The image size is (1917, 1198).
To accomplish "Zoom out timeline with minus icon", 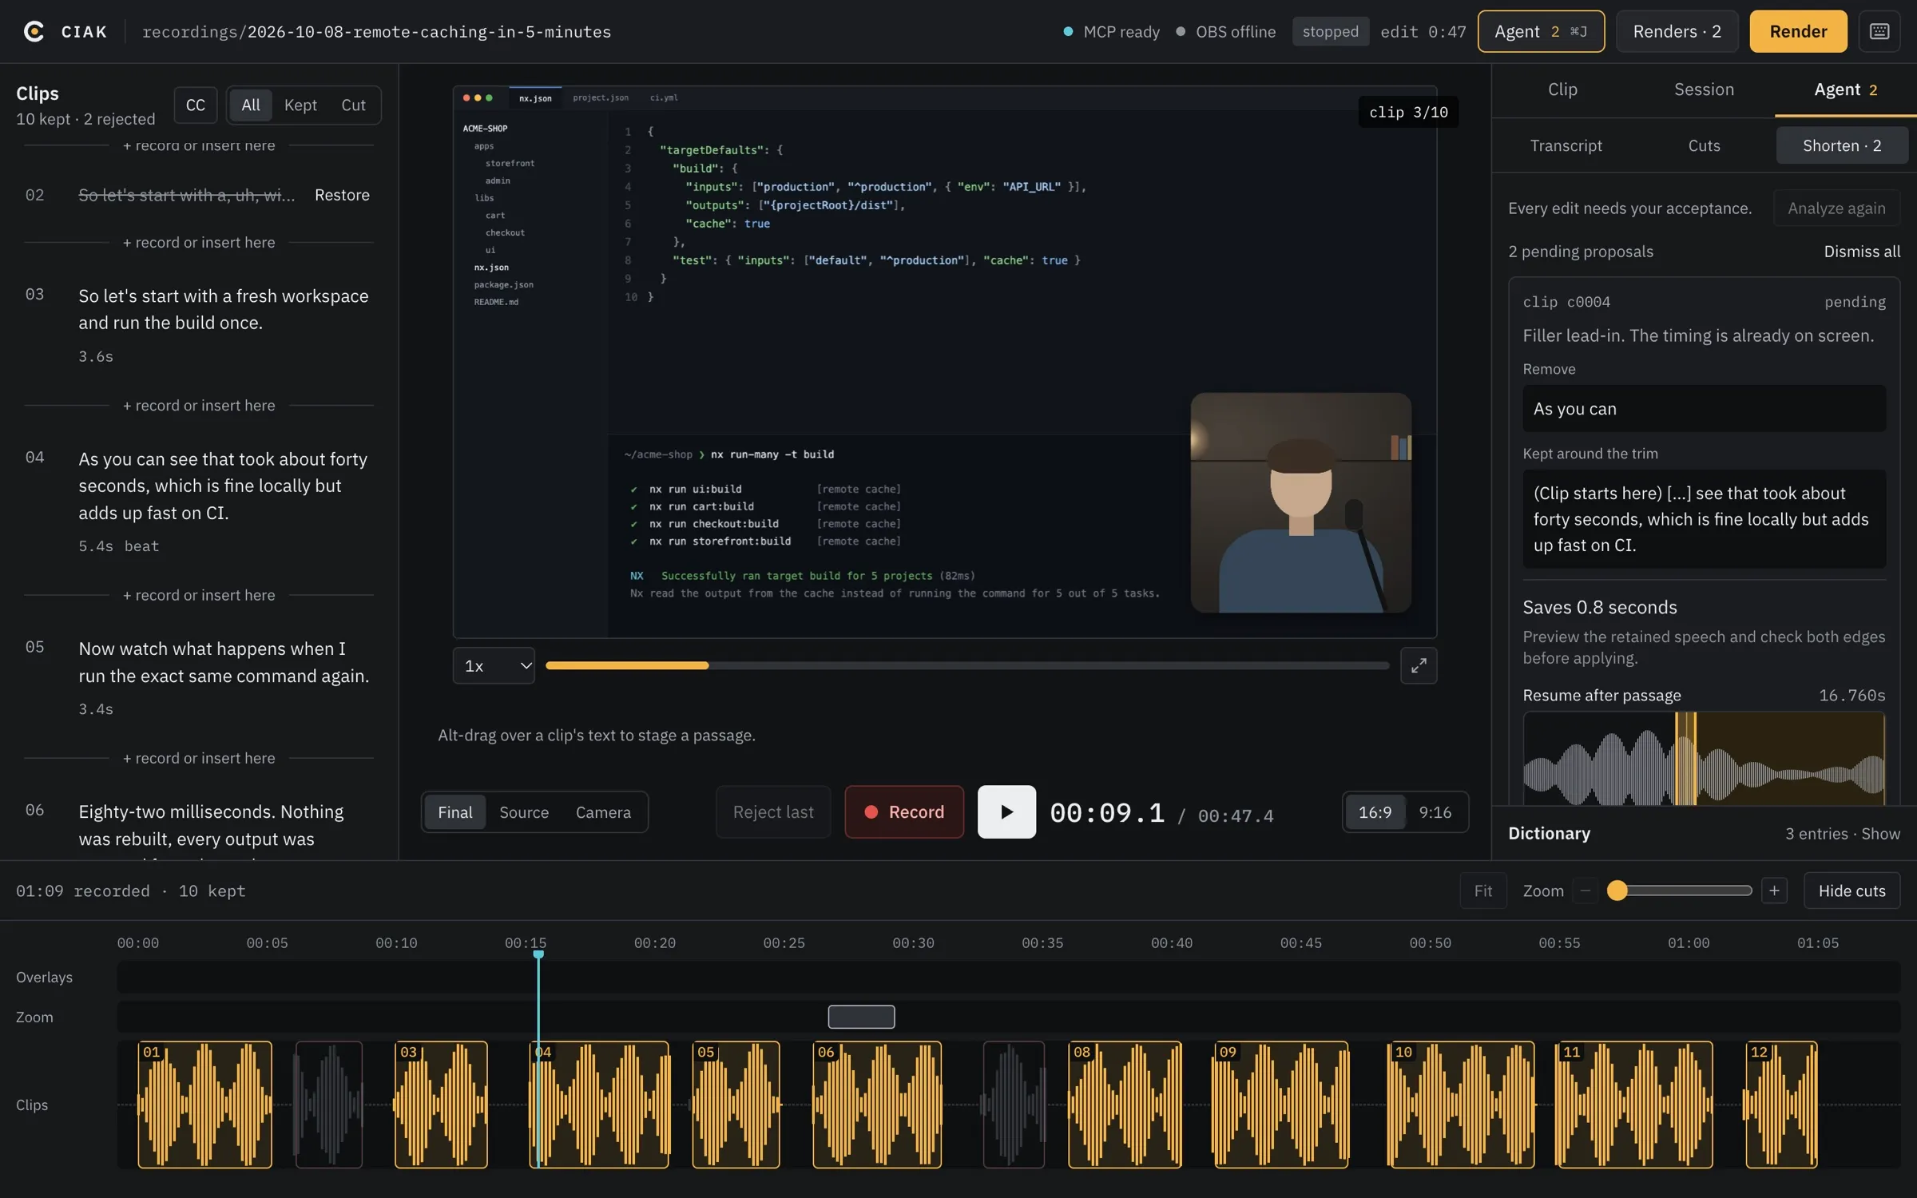I will pos(1586,891).
